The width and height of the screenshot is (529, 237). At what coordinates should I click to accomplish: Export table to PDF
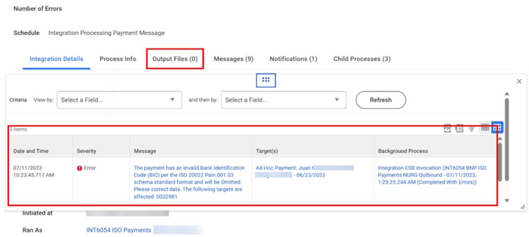point(447,128)
